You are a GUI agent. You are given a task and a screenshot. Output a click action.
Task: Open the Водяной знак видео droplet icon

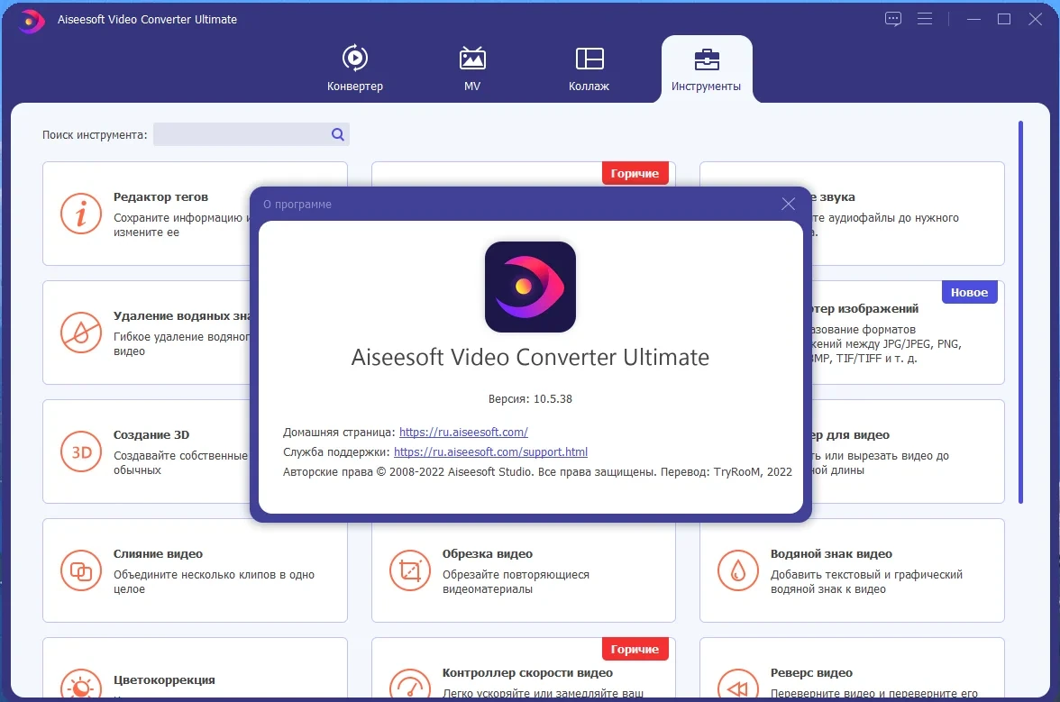click(x=738, y=570)
